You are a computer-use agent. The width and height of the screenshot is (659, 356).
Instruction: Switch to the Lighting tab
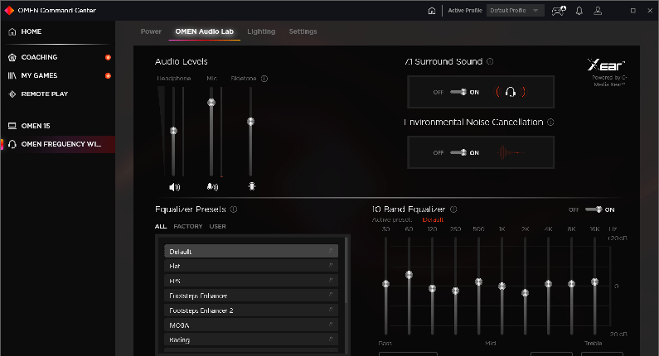point(261,31)
